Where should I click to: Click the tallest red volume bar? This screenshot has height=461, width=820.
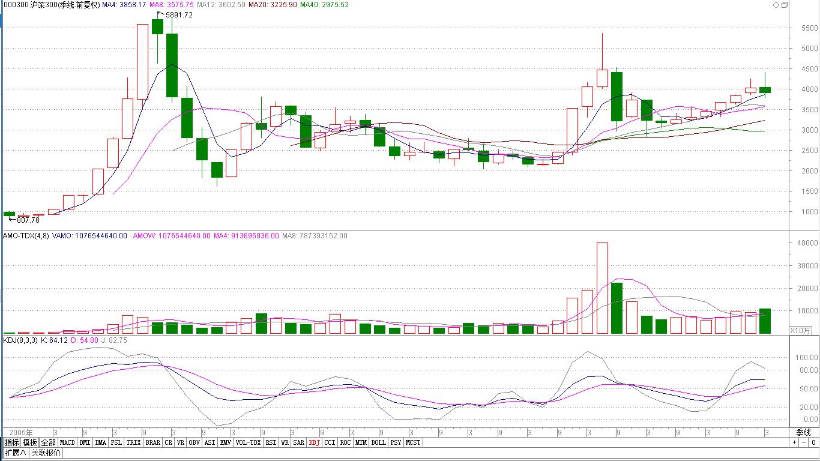coord(602,288)
